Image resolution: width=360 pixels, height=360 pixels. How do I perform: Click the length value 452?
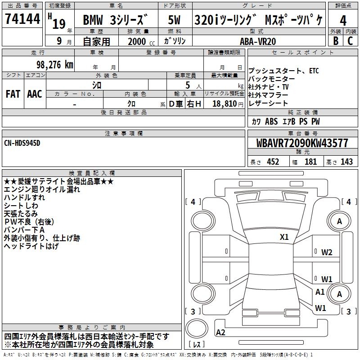click(273, 162)
